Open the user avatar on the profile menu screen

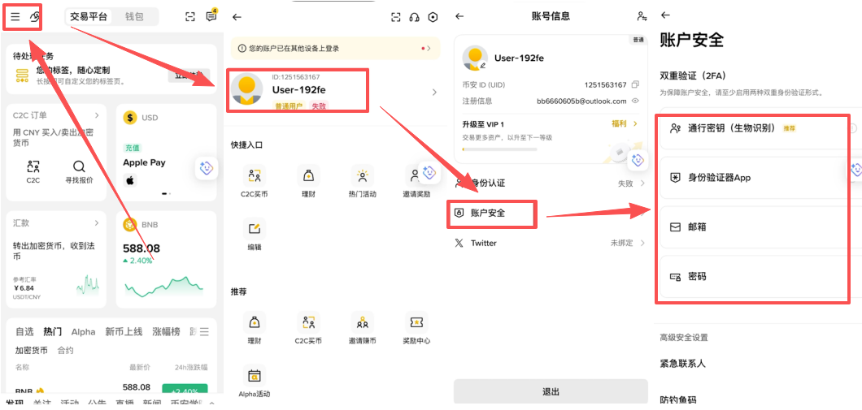pos(247,88)
